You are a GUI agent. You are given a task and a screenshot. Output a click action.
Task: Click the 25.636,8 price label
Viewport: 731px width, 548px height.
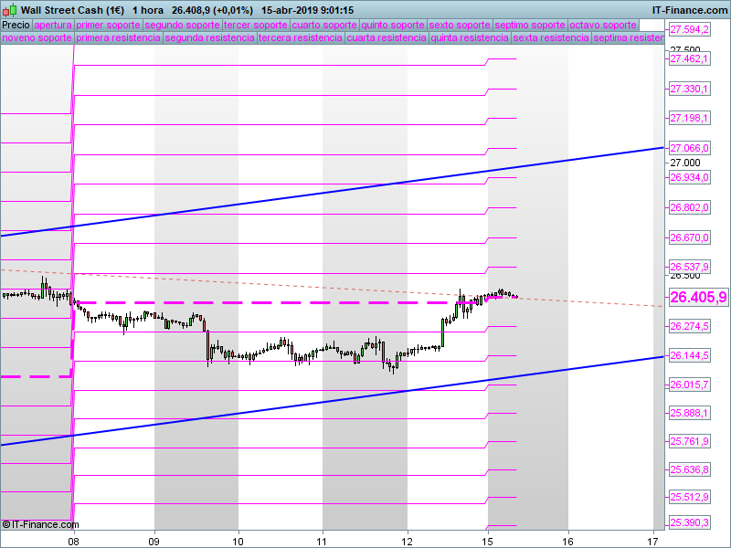690,469
